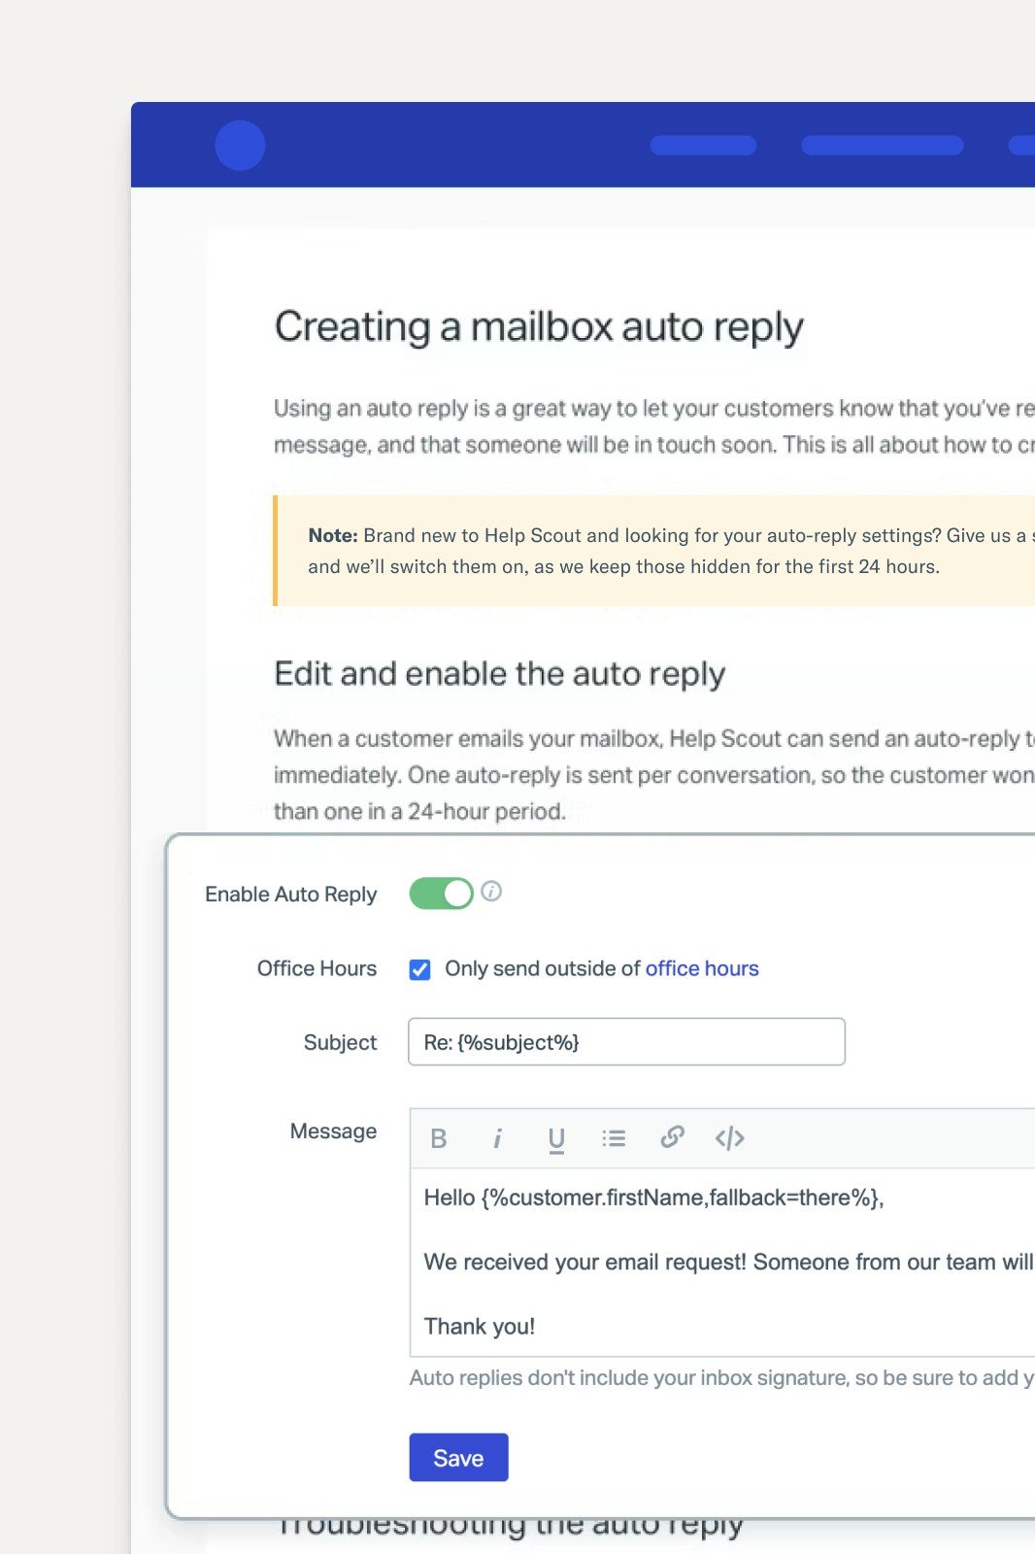Underline text using the U icon
This screenshot has width=1035, height=1554.
pyautogui.click(x=555, y=1138)
